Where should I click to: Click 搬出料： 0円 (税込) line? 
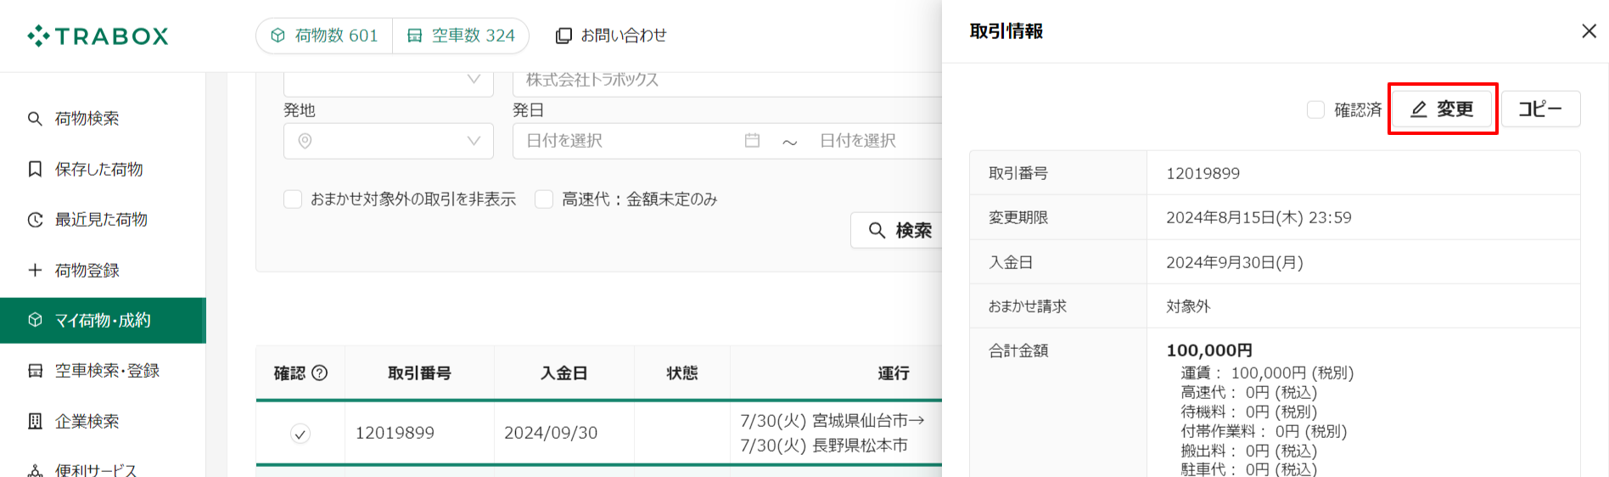[x=1248, y=451]
